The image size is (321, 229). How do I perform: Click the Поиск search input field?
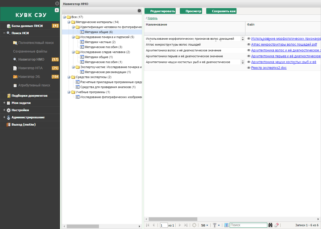[248, 225]
